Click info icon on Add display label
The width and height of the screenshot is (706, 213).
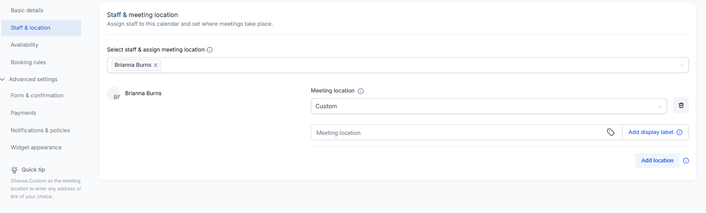pos(679,132)
